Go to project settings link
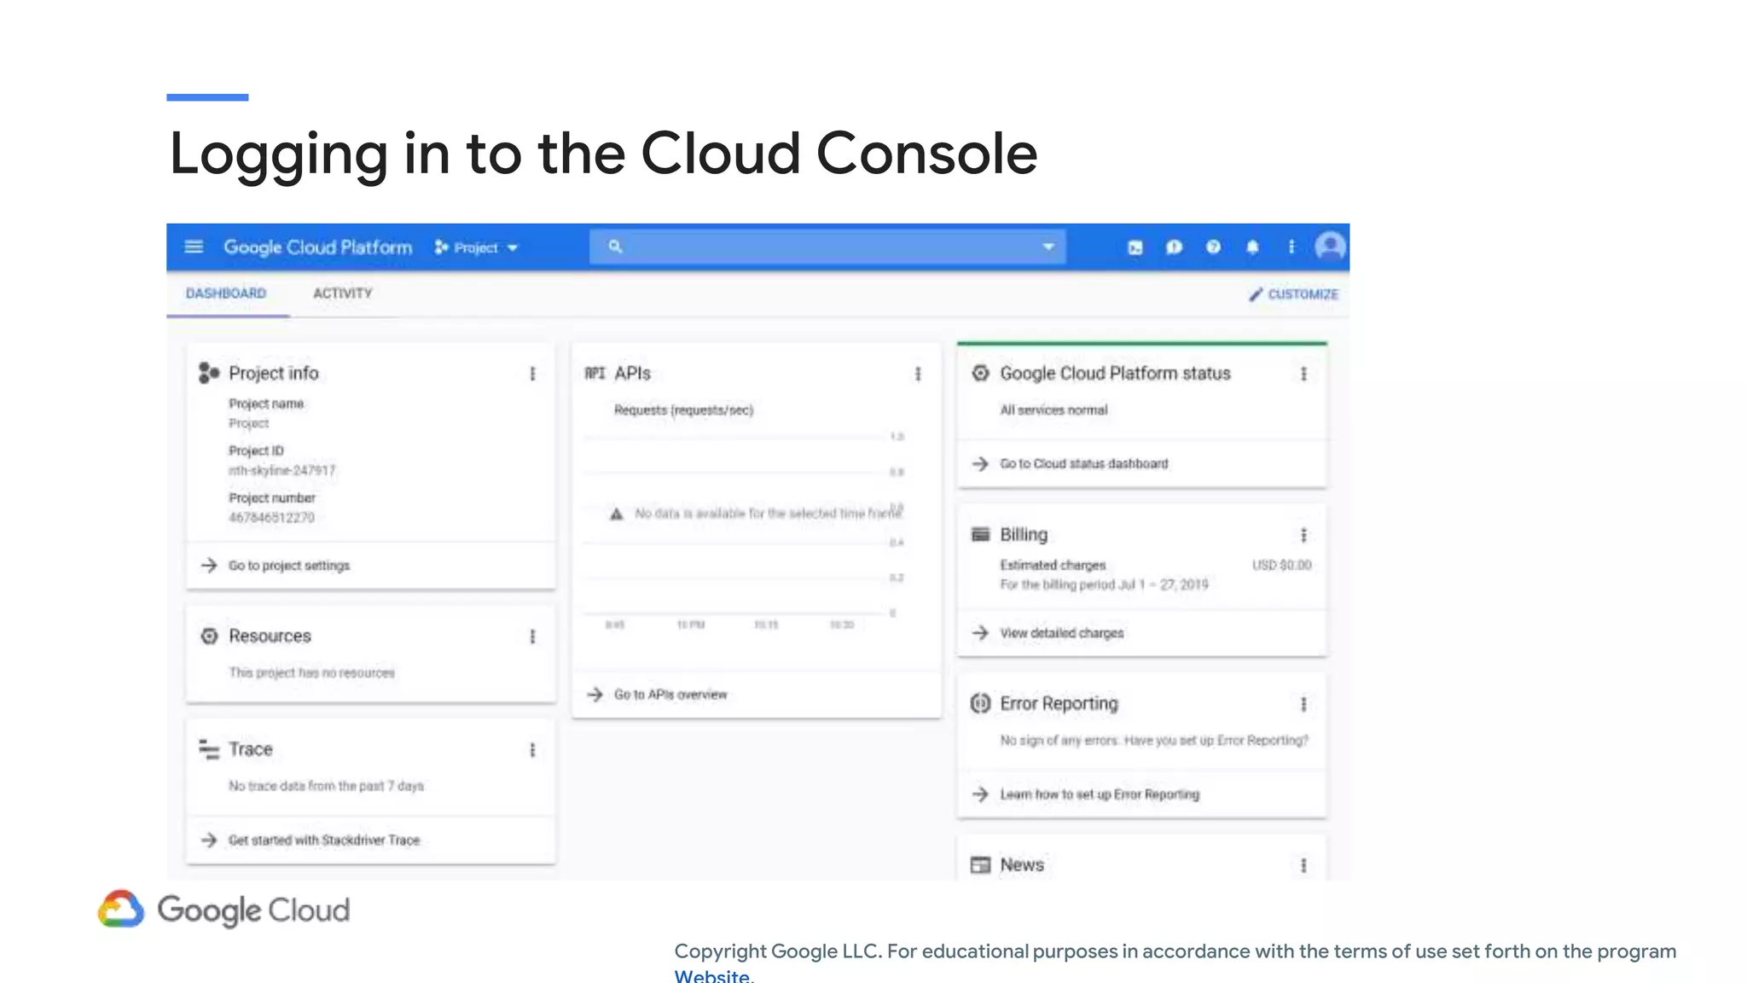The image size is (1747, 983). tap(289, 566)
